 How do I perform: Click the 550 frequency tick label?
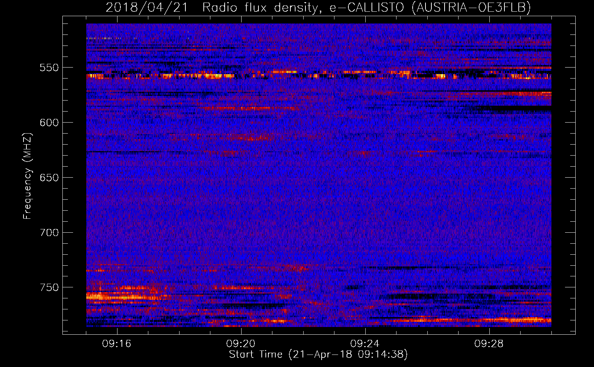coord(49,68)
